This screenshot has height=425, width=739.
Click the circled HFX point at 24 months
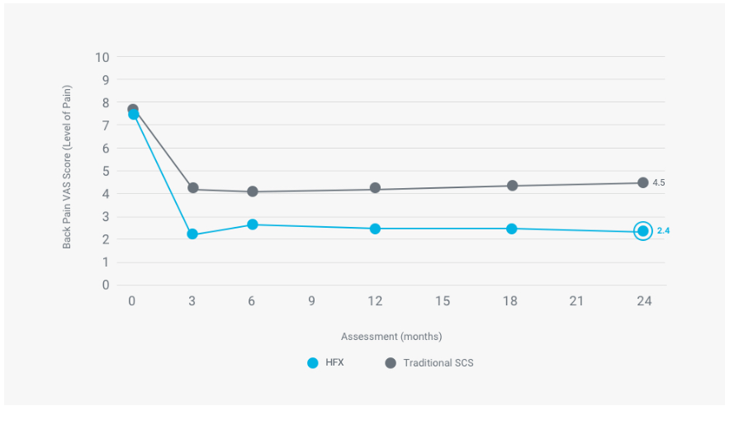pos(643,231)
